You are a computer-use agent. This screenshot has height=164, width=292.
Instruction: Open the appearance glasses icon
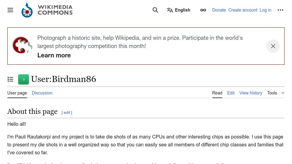[203, 10]
